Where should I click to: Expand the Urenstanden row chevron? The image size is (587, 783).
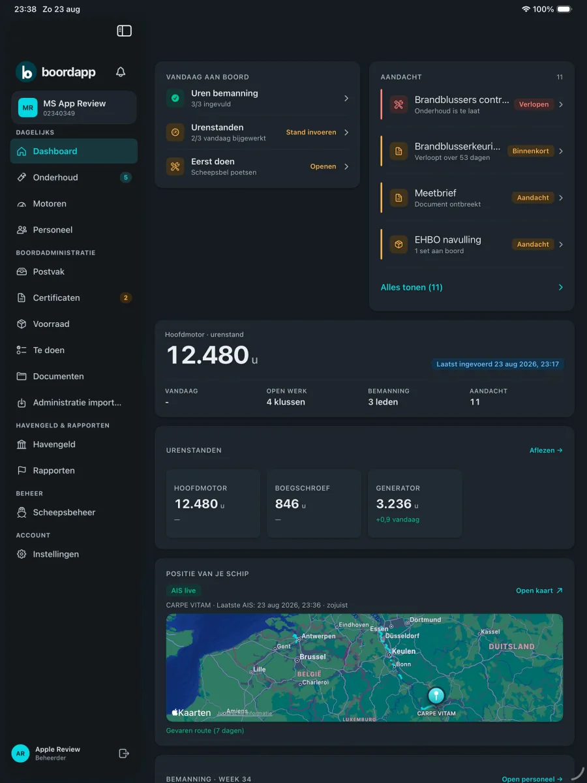click(346, 132)
